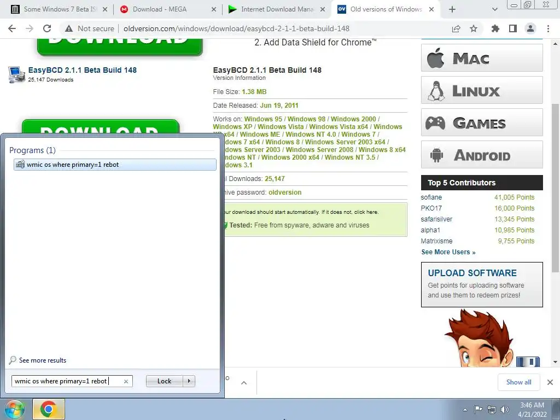Click the browser forward arrow
The width and height of the screenshot is (560, 420).
point(30,28)
